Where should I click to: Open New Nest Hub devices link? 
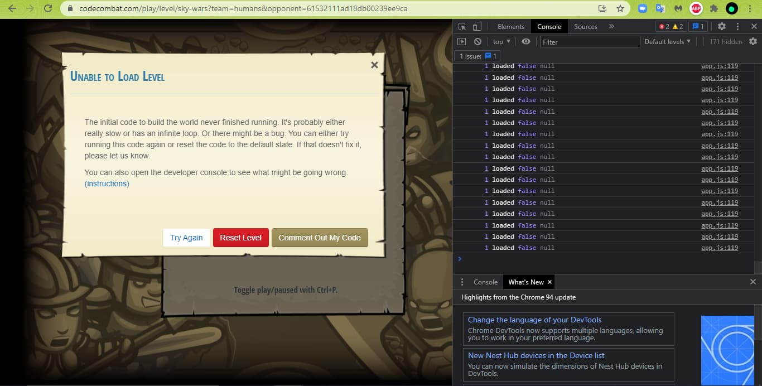536,355
